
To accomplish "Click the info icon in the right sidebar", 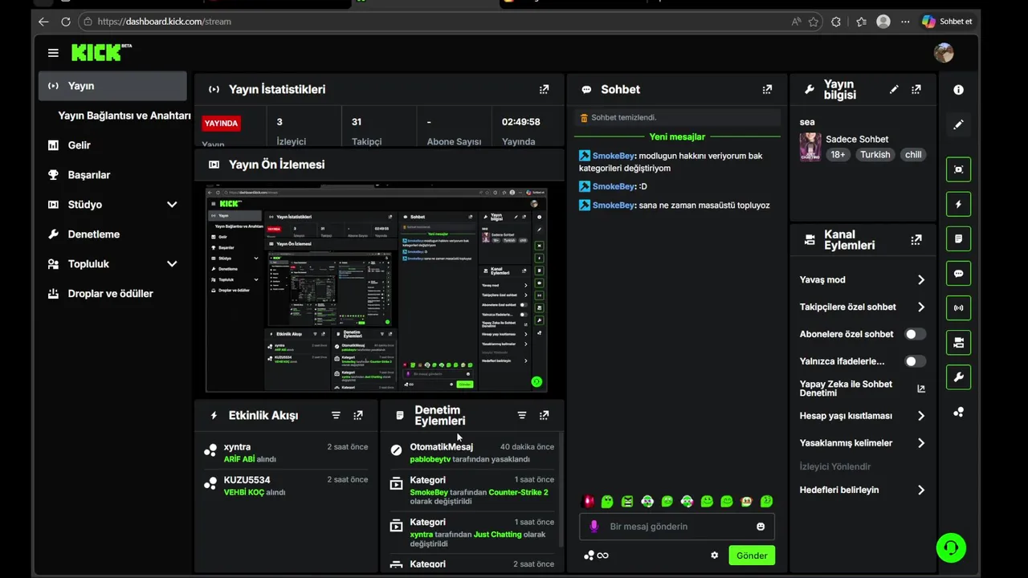I will 958,90.
